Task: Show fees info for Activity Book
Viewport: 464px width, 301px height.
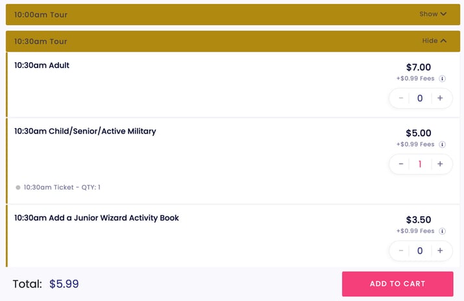Action: coord(442,231)
